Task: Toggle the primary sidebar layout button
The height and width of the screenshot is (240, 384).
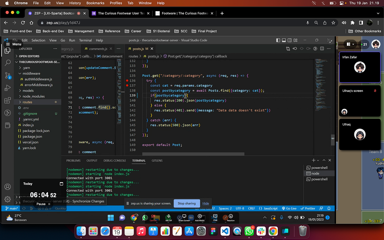Action: click(x=278, y=40)
